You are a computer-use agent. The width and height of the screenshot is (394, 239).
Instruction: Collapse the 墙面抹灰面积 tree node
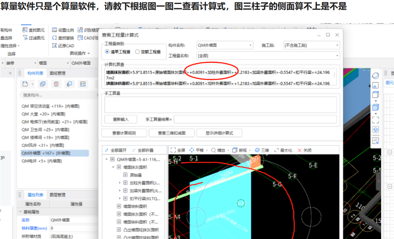click(x=113, y=167)
